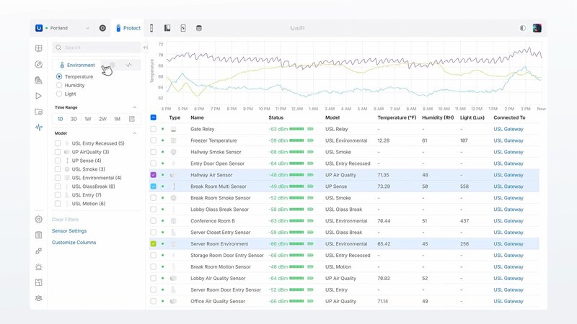
Task: Open the EV charging Connect app icon
Action: (x=183, y=28)
